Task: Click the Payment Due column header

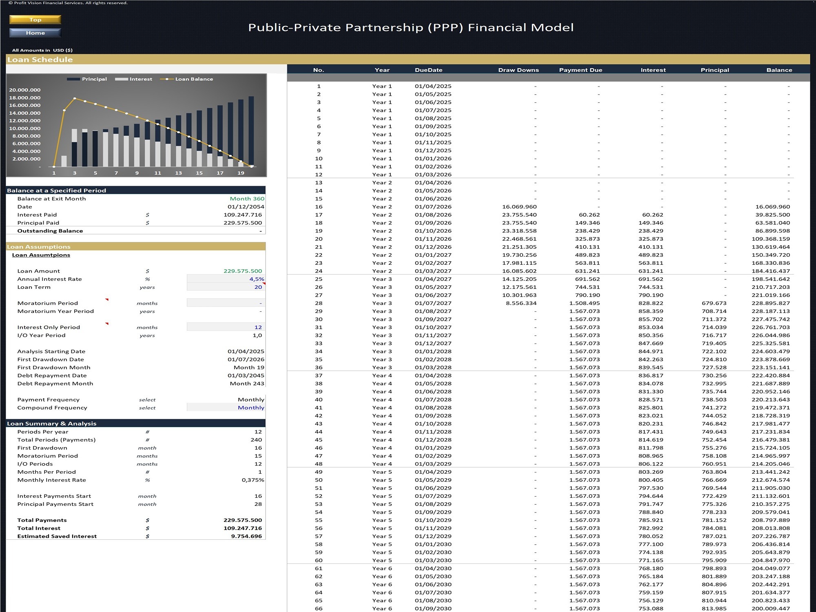Action: pyautogui.click(x=580, y=70)
